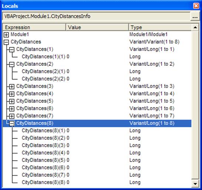The width and height of the screenshot is (202, 190).
Task: Click the scrollbar down arrow
Action: coord(195,184)
